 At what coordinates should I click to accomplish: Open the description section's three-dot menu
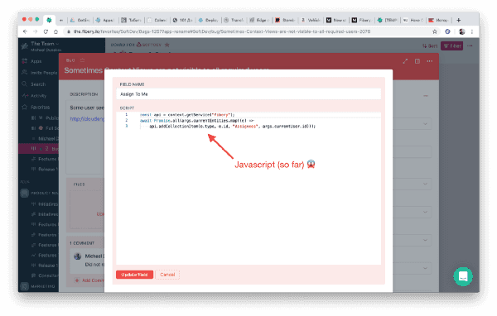[x=426, y=96]
